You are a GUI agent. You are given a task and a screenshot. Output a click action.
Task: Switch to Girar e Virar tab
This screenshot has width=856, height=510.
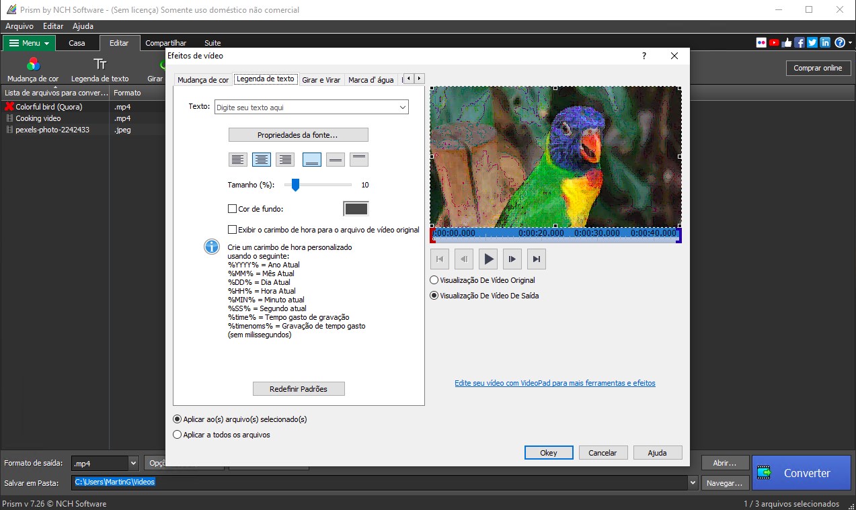tap(321, 80)
